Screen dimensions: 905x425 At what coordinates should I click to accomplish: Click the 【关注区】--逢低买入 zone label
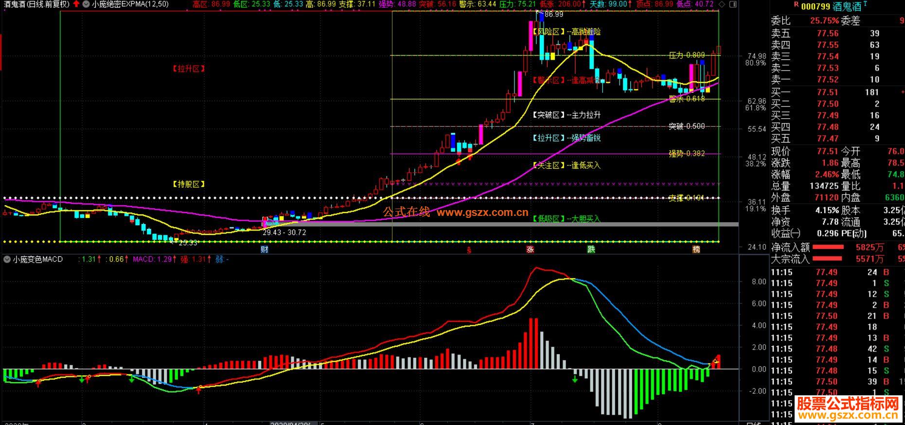[567, 166]
